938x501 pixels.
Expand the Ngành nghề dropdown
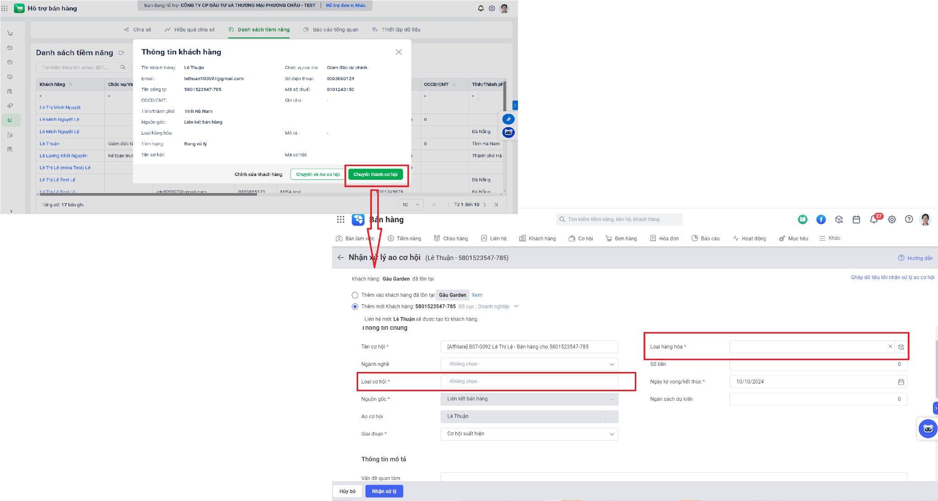529,364
